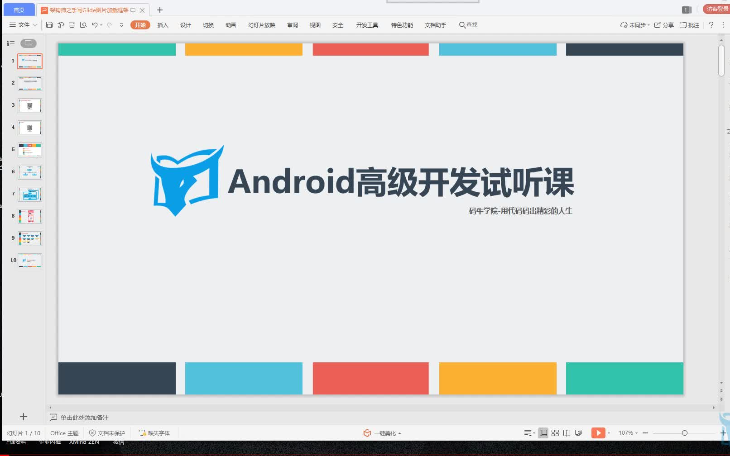Open the 插入 ribbon tab
This screenshot has width=730, height=456.
[x=163, y=25]
